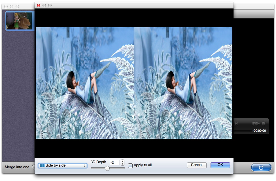Skip to the next frame in player
Viewport: 276px width, 181px height.
point(236,124)
